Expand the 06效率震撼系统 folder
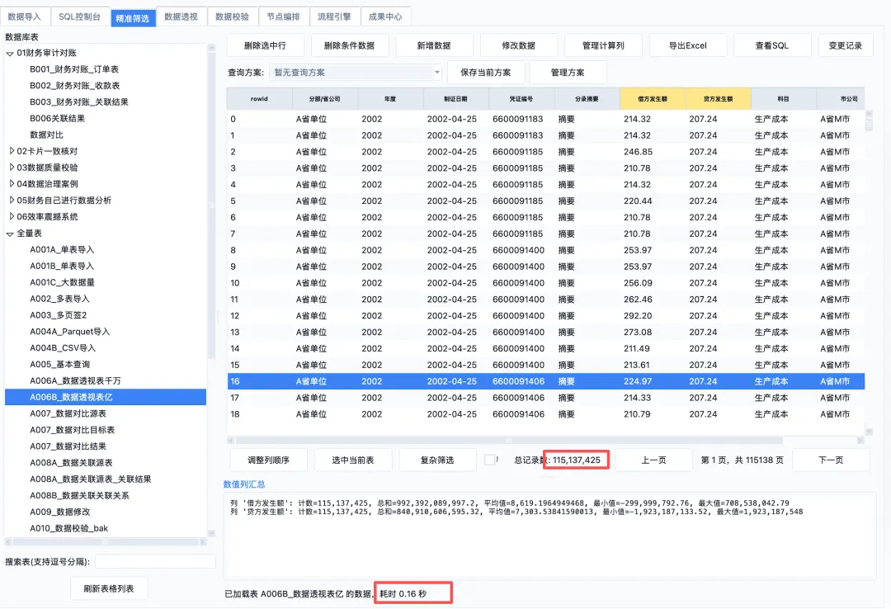The width and height of the screenshot is (891, 609). click(x=12, y=217)
